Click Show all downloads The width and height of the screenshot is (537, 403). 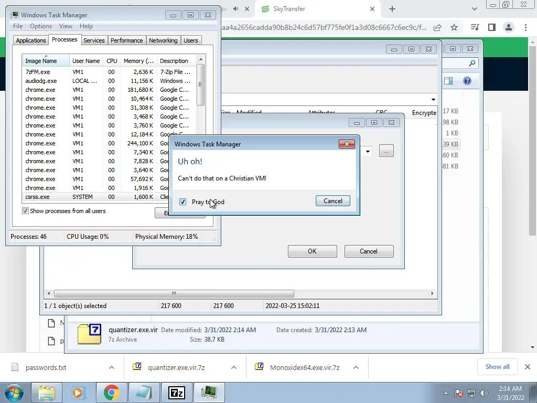(497, 367)
